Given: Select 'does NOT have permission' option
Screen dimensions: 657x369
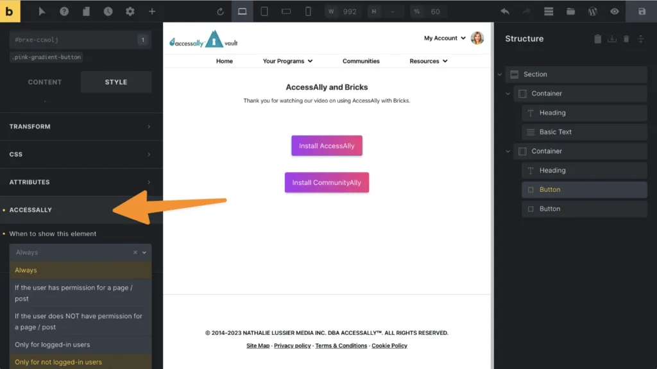Looking at the screenshot, I should click(x=80, y=322).
